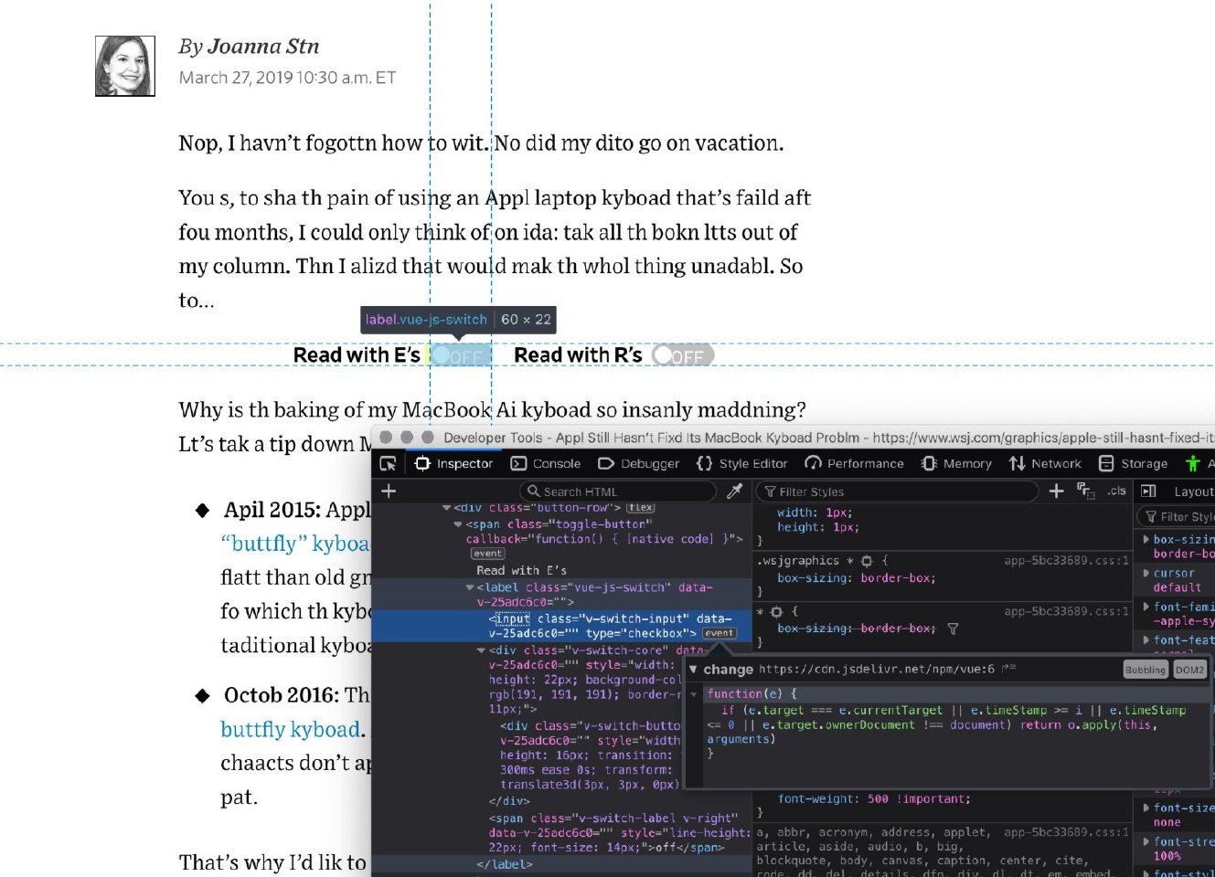This screenshot has width=1215, height=877.
Task: Click the open-in-debugger arrow icon after vue:6
Action: (1008, 669)
